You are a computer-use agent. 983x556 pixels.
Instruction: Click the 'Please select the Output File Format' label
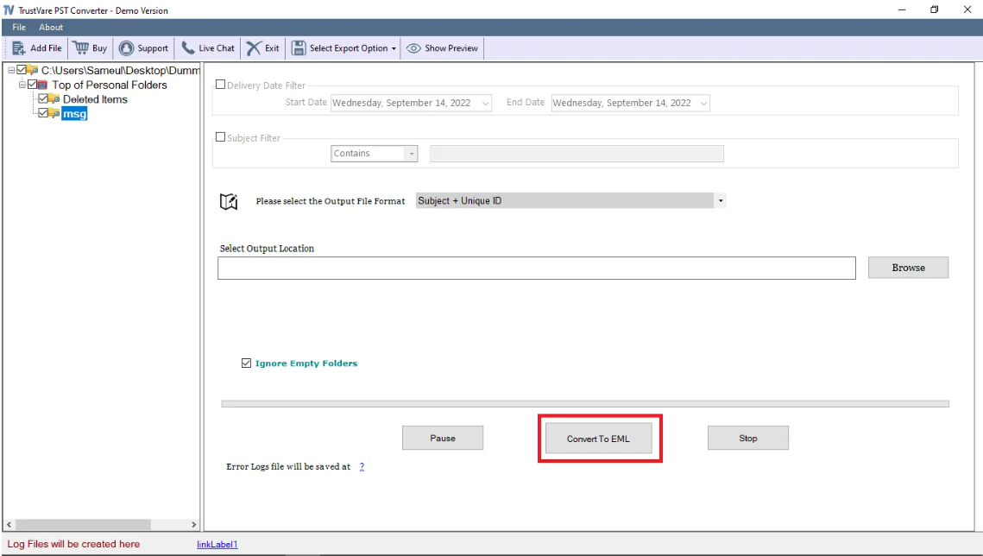[x=331, y=201]
